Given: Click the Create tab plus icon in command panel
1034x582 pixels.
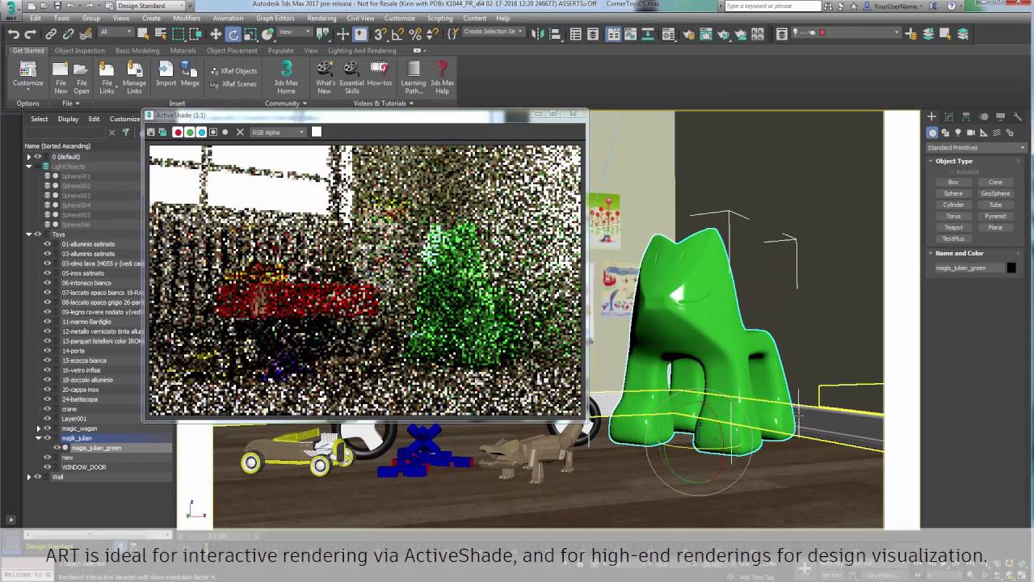Looking at the screenshot, I should pos(931,117).
